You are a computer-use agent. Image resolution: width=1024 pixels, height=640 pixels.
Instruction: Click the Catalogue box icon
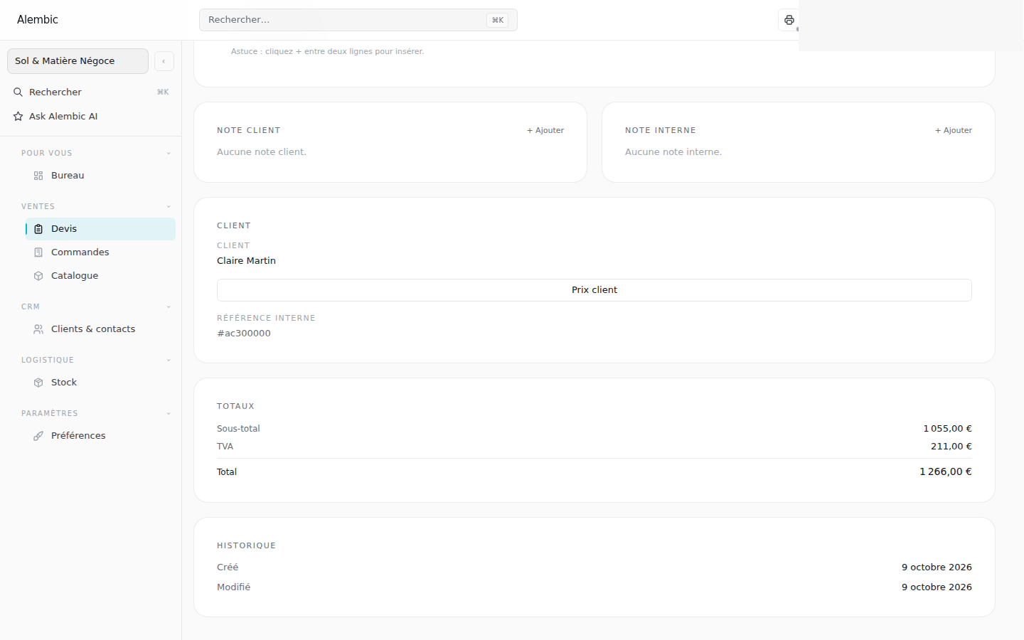coord(38,276)
